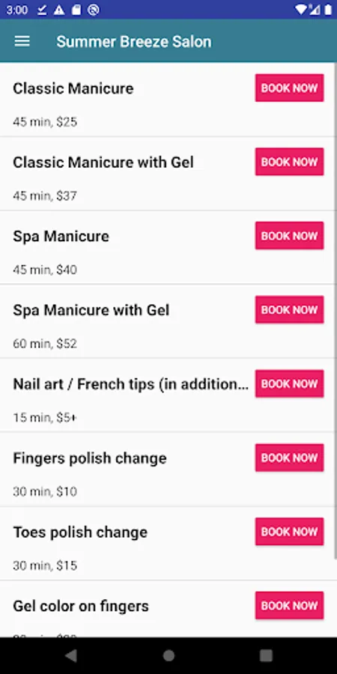Select the Spa Manicure list title

(61, 237)
